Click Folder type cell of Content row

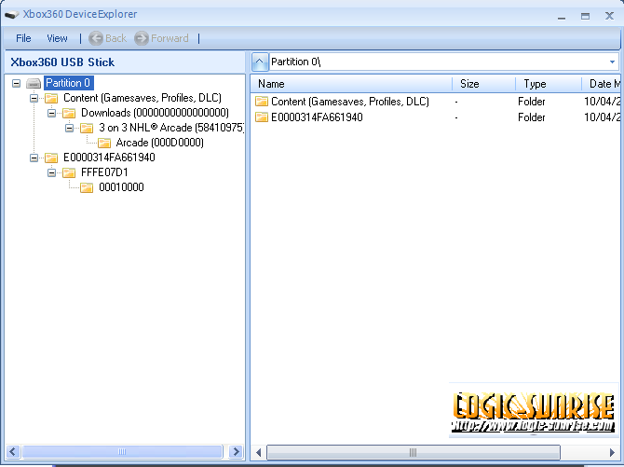[x=531, y=102]
